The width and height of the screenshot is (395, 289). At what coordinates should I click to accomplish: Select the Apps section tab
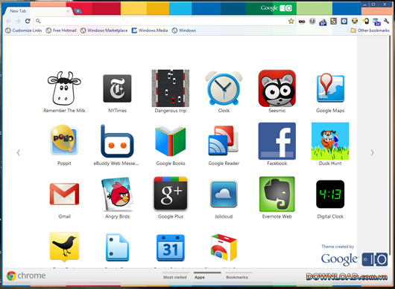point(200,277)
